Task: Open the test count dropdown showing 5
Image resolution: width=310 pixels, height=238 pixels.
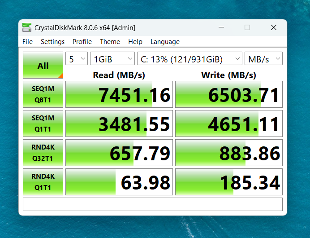Action: 77,58
